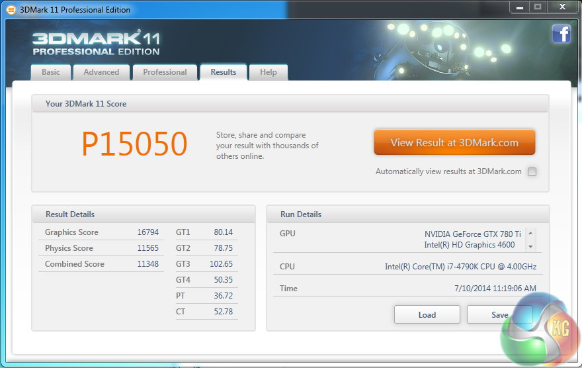Viewport: 582px width, 368px height.
Task: Click NVIDIA GeForce GTX 780 Ti entry
Action: coord(472,234)
